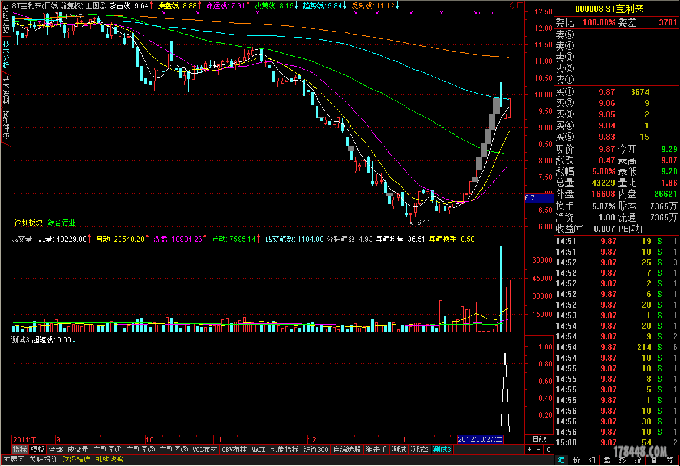Switch to the MACD indicator tab

258,450
